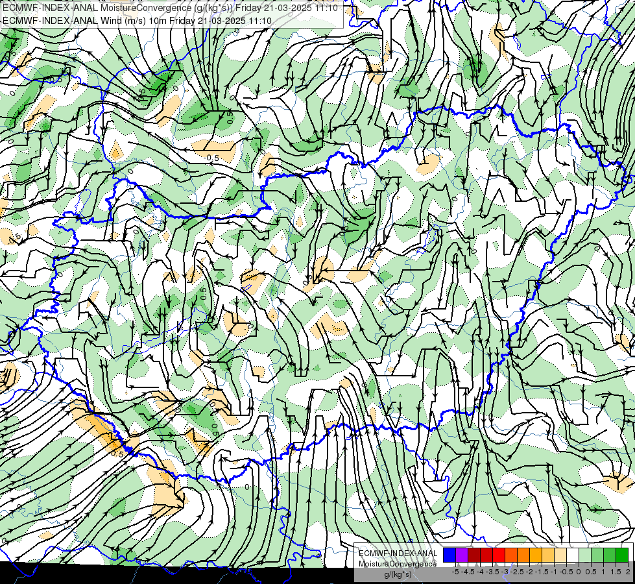The height and width of the screenshot is (584, 635).
Task: Click the -1 tick label on legend
Action: pyautogui.click(x=554, y=572)
